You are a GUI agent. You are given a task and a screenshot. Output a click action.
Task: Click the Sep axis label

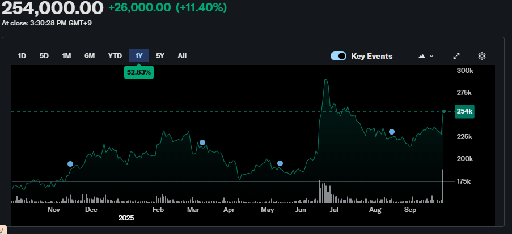tap(410, 210)
